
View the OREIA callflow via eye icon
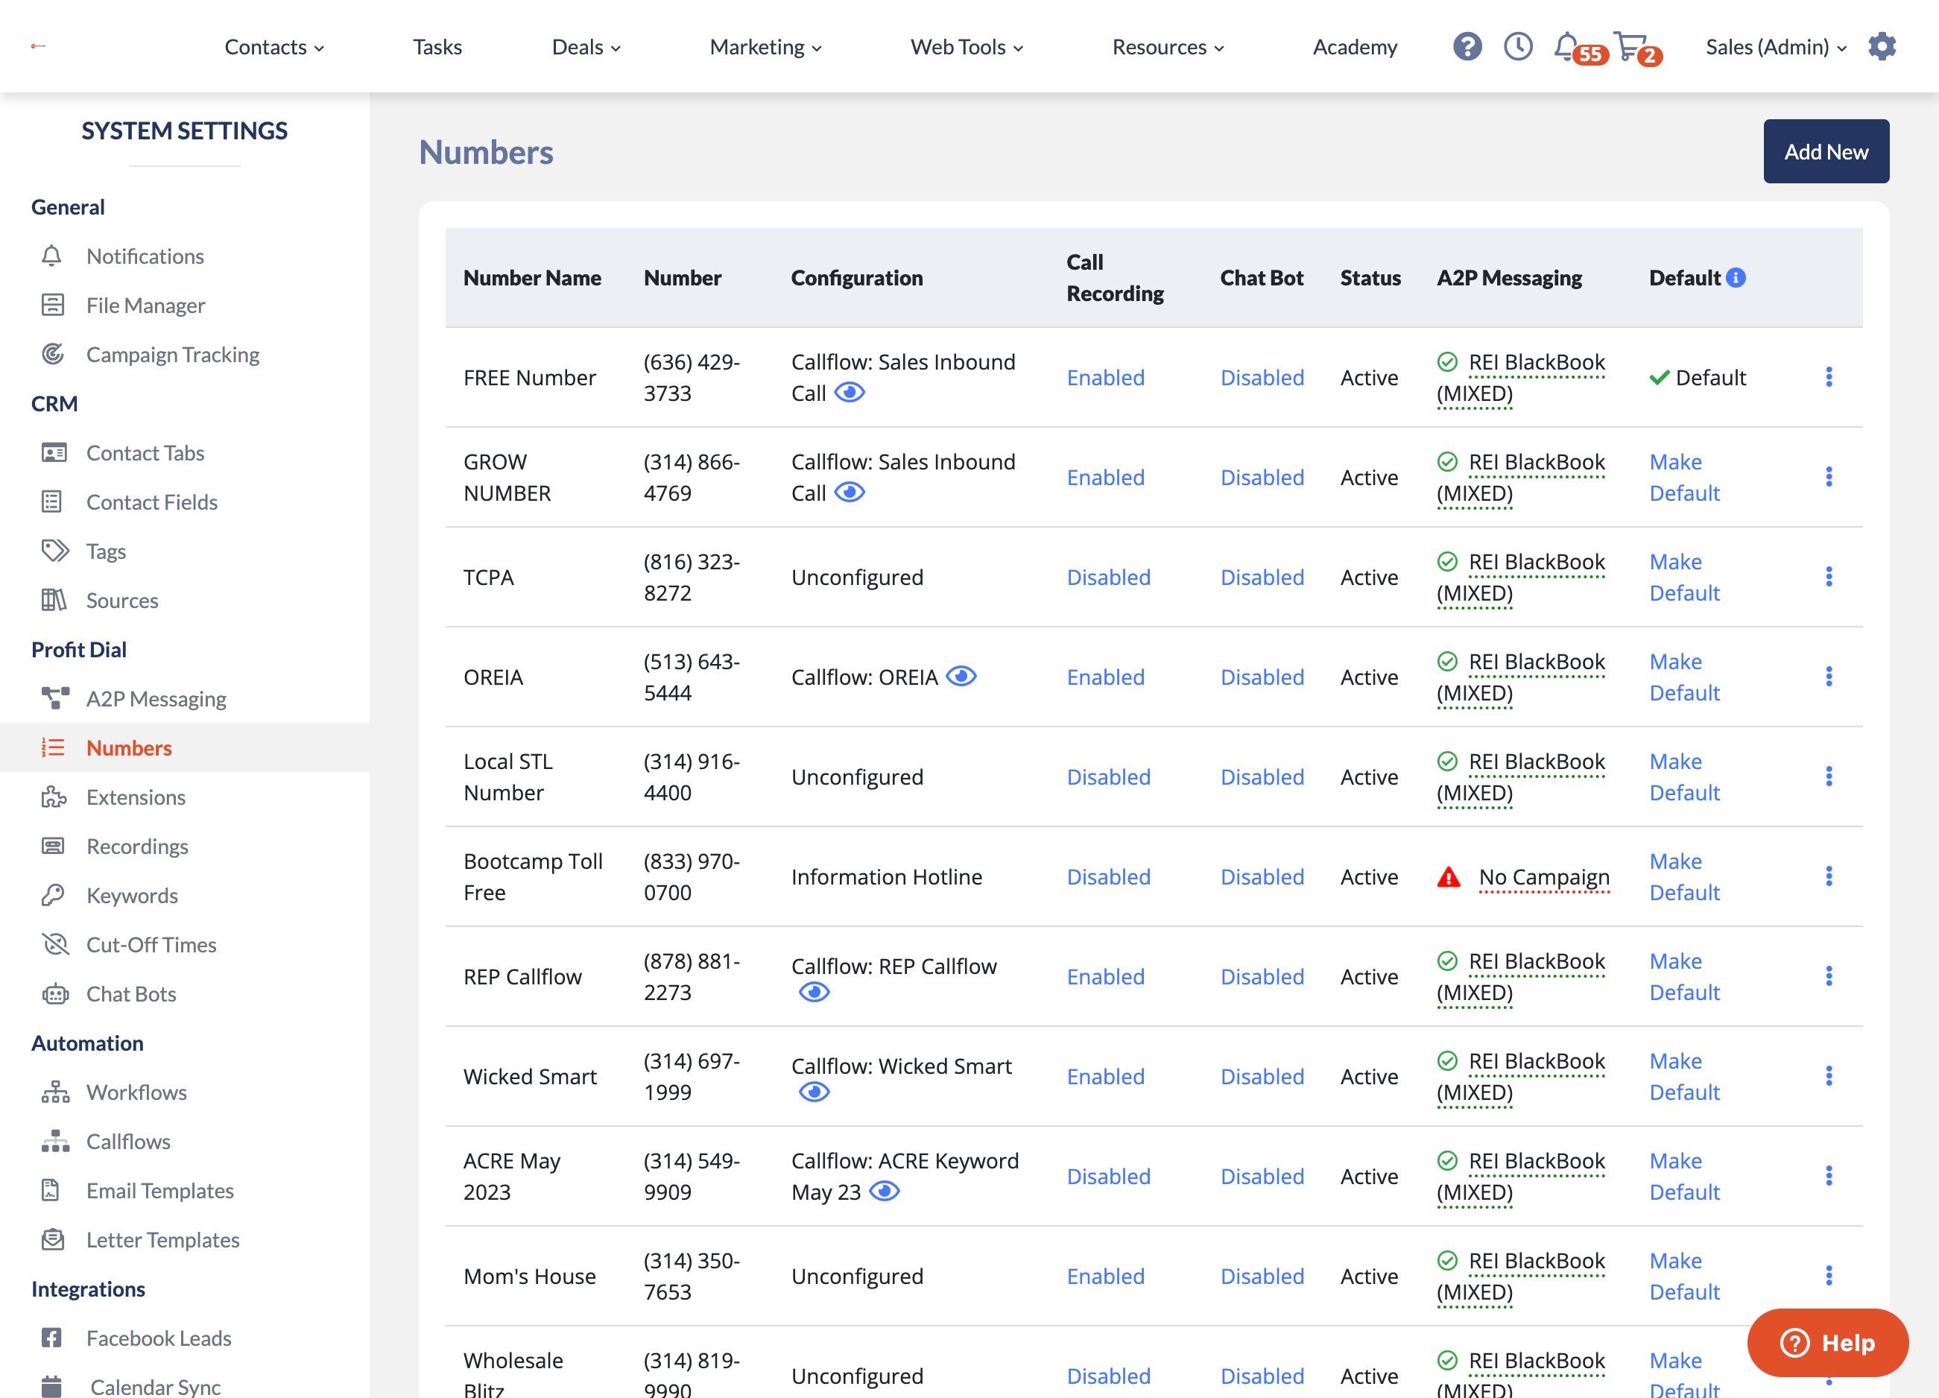click(x=961, y=677)
